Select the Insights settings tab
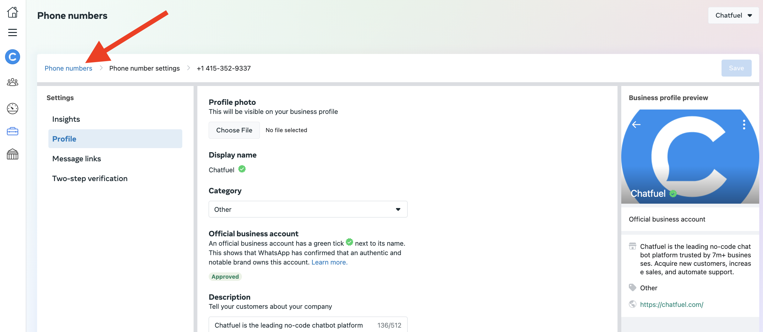763x332 pixels. pyautogui.click(x=66, y=119)
